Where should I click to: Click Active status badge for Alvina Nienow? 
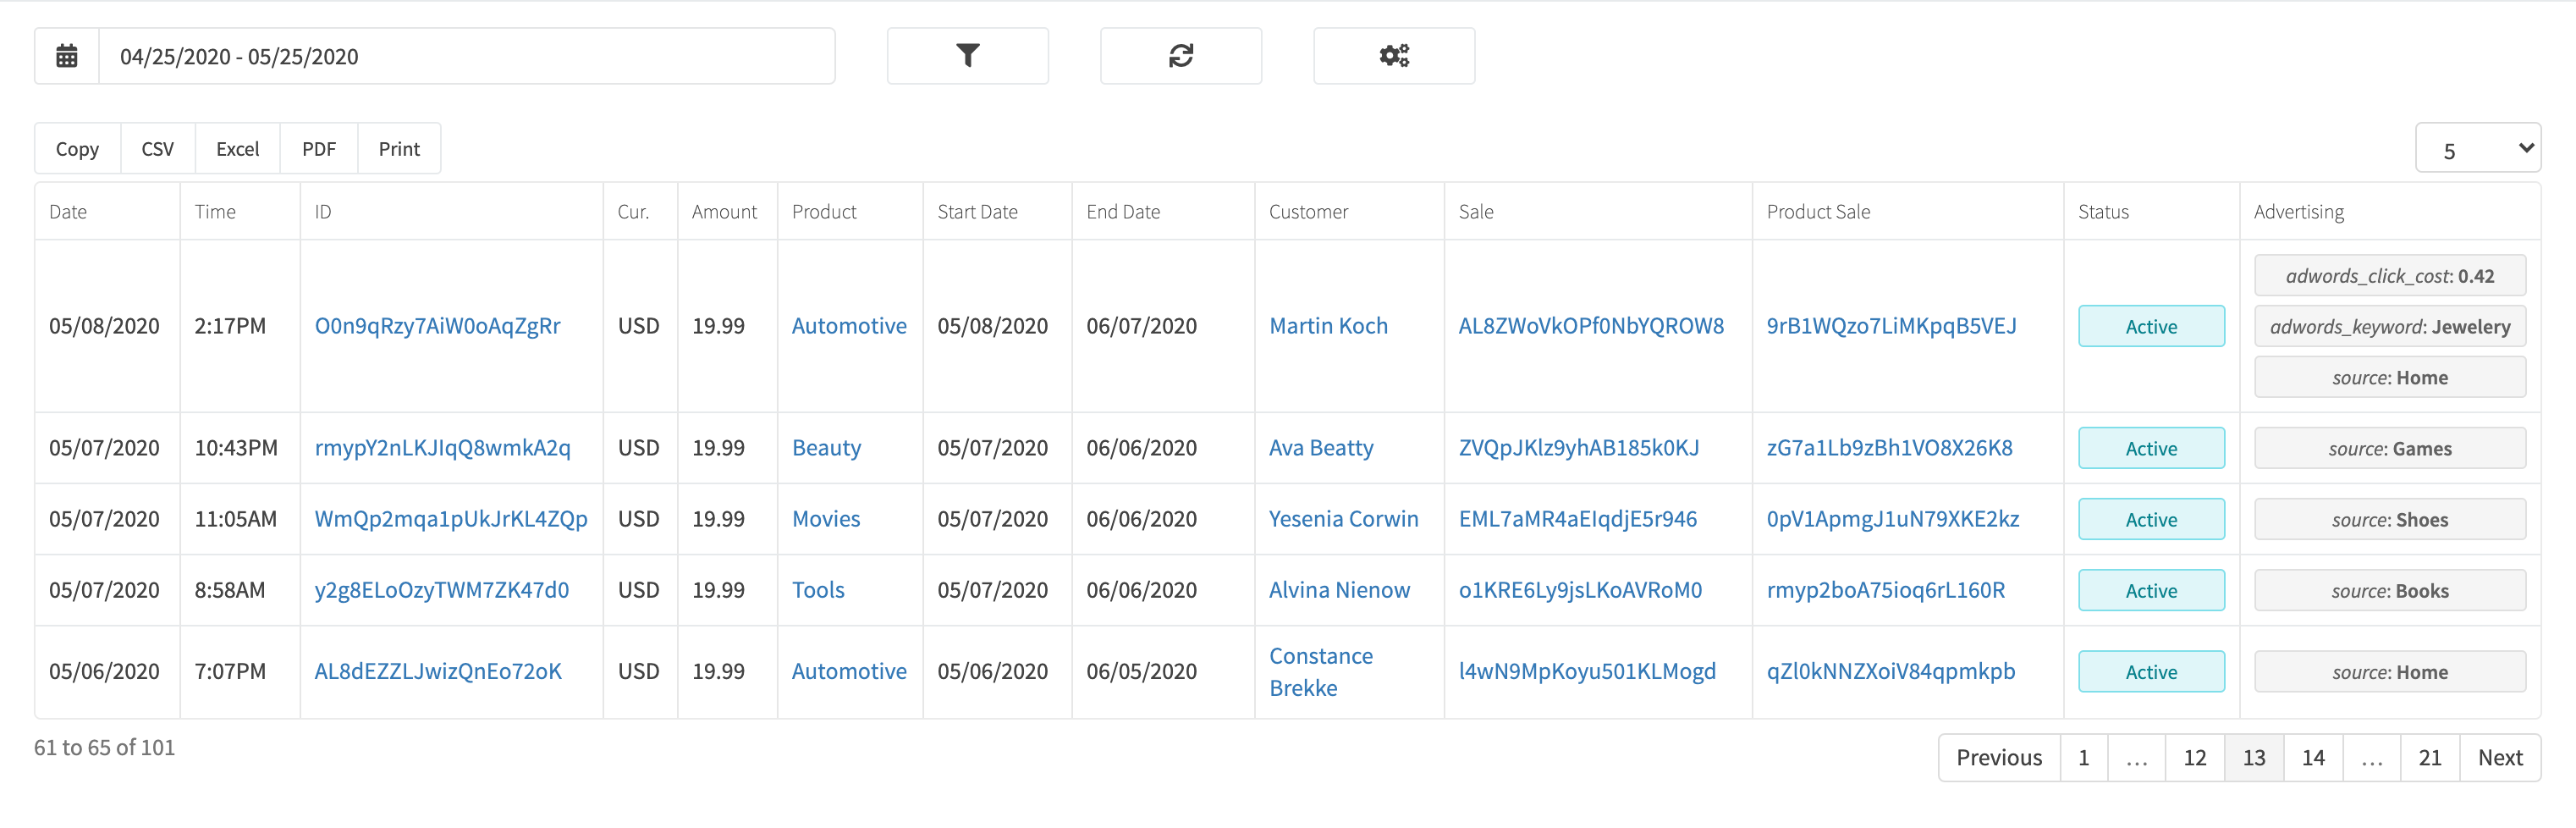2151,590
